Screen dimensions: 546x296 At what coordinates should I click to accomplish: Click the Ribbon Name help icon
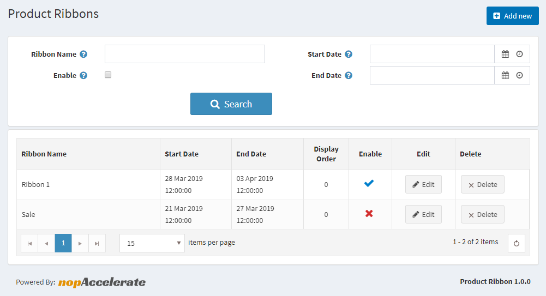coord(83,55)
